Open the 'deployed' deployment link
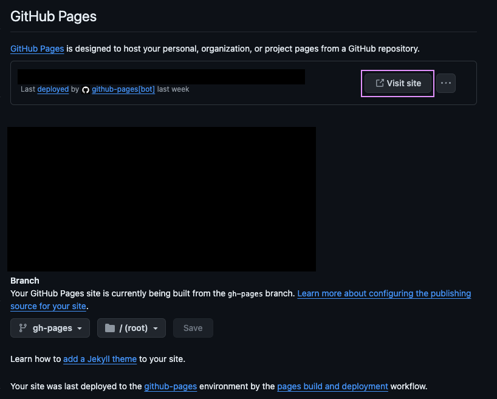Viewport: 497px width, 399px height. point(53,89)
